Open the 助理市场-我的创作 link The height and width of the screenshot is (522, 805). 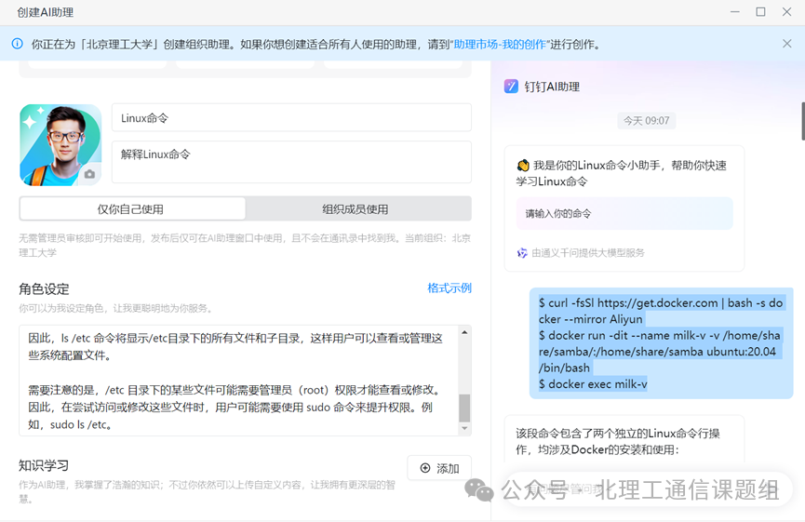pos(500,45)
